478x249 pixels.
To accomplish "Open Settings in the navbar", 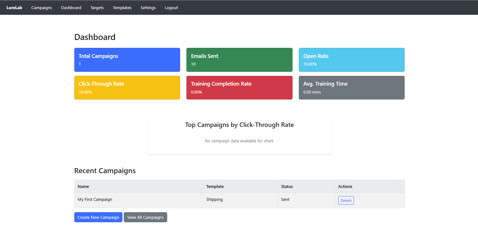I will point(148,8).
